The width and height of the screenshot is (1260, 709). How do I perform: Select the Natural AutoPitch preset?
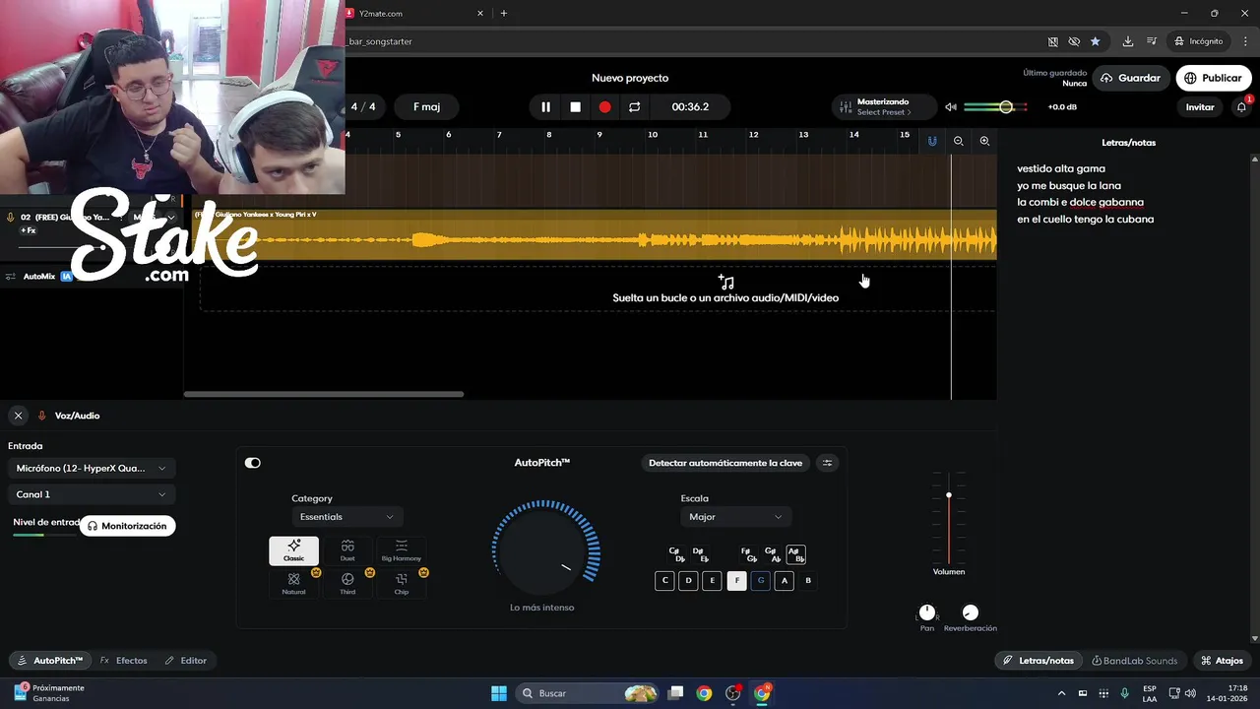(x=293, y=584)
